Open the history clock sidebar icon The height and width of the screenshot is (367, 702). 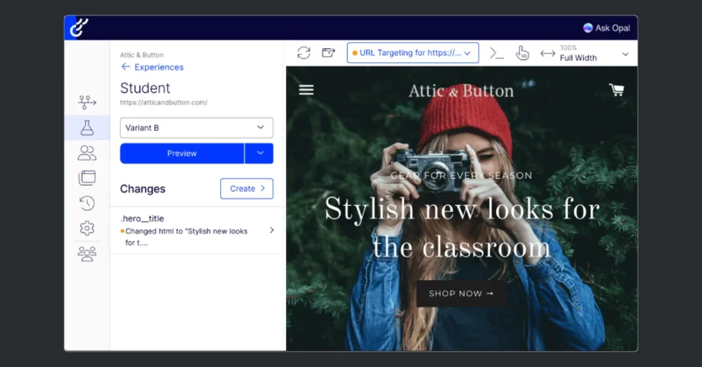[87, 203]
